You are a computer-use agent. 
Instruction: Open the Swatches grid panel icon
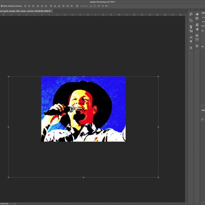pos(197,18)
